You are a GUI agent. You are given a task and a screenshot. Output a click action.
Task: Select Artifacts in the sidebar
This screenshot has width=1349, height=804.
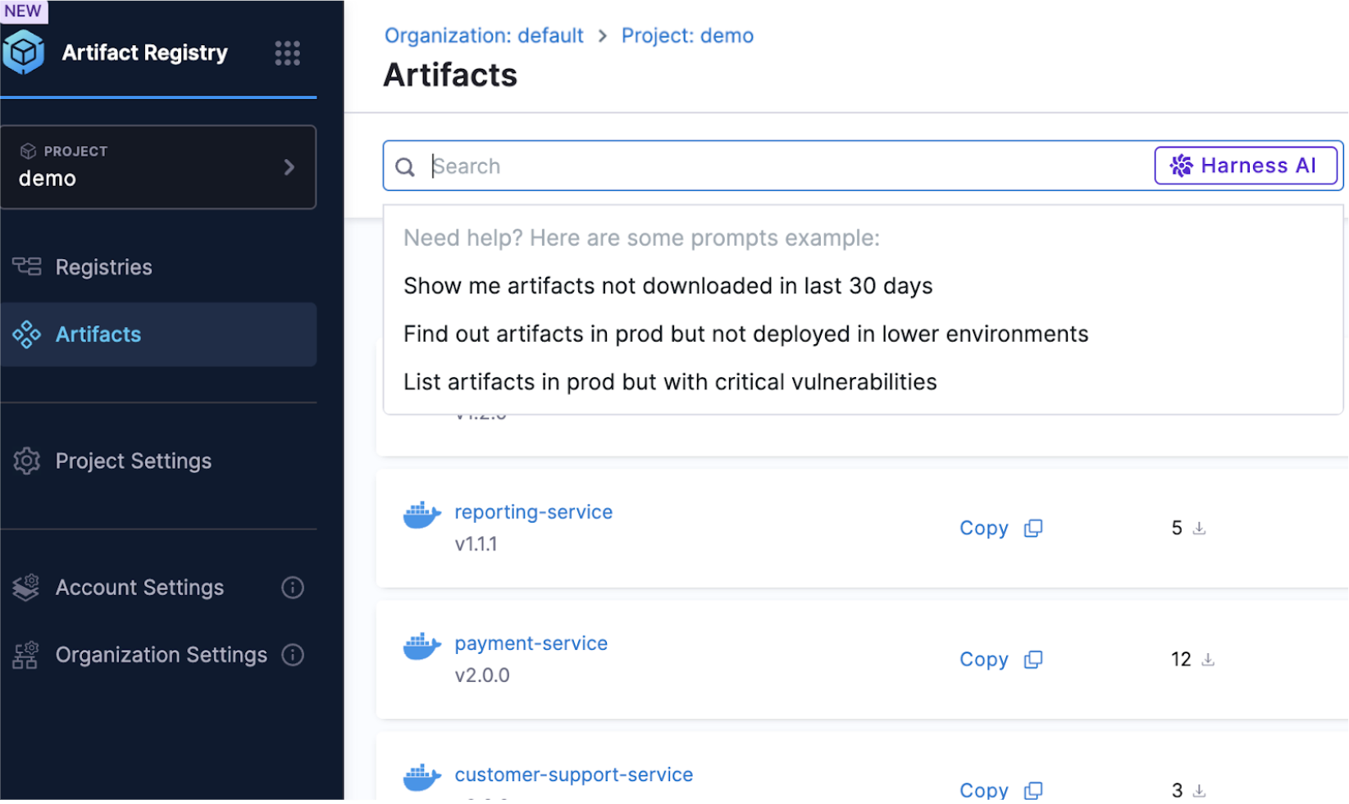[x=158, y=334]
